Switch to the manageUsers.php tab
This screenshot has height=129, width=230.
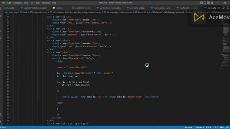pos(161,8)
